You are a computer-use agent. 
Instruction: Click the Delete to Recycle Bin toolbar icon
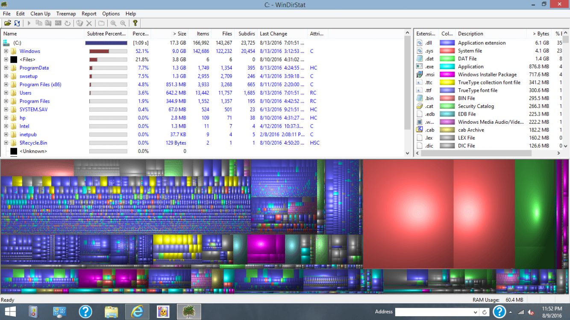pyautogui.click(x=79, y=23)
